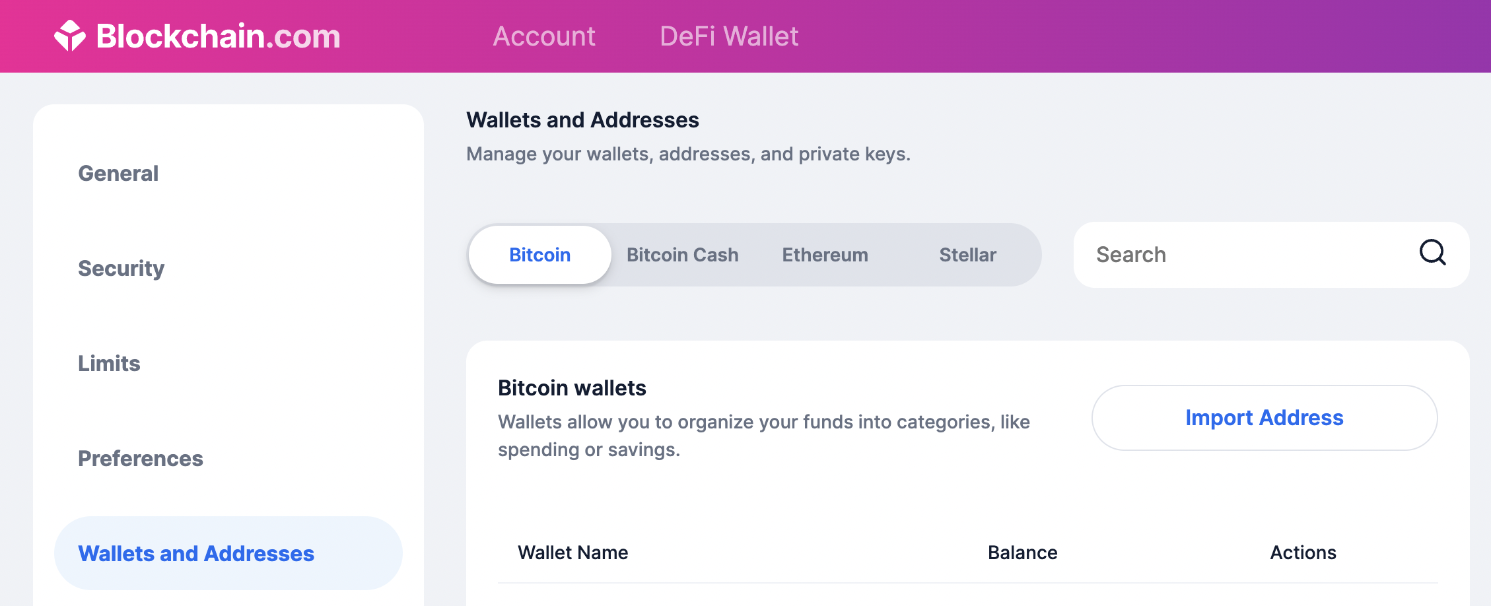1491x606 pixels.
Task: Switch to the Stellar tab
Action: pos(968,255)
